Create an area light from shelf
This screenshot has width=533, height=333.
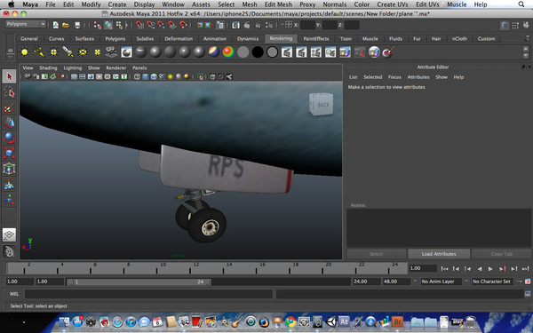(83, 52)
